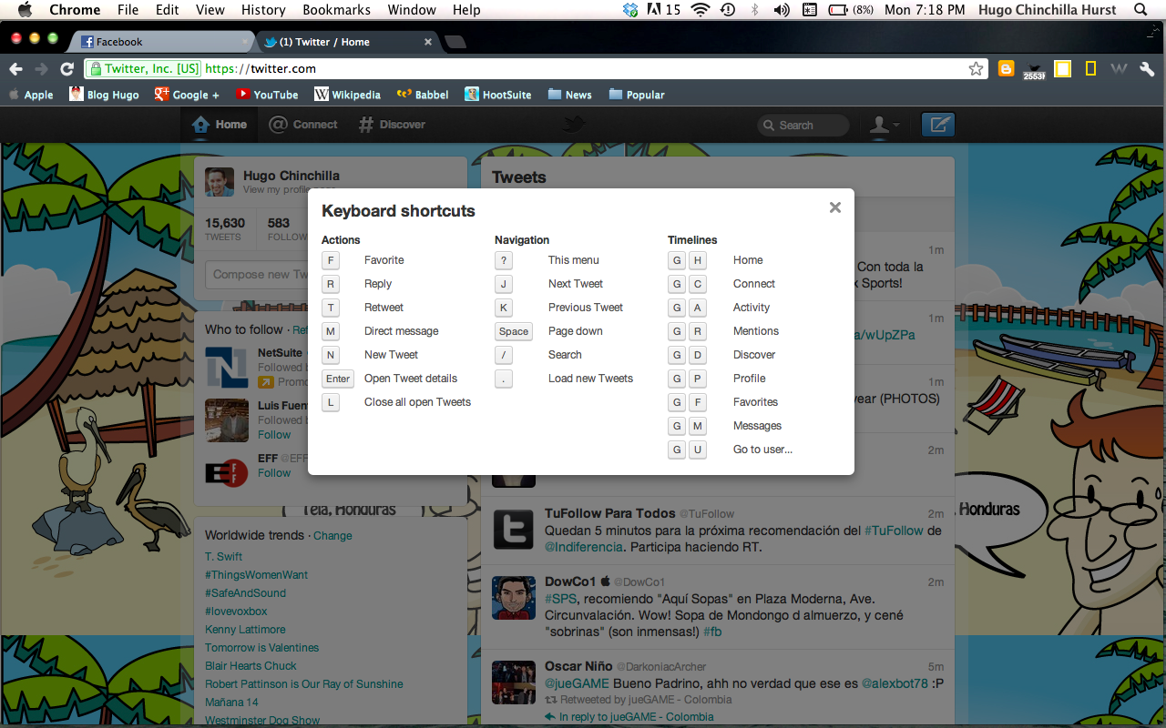The height and width of the screenshot is (728, 1166).
Task: Click Change link for Worldwide trends
Action: [x=332, y=536]
